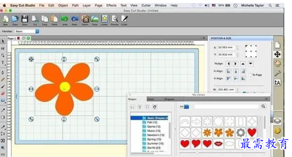This screenshot has height=157, width=292.
Task: Select the Rectangle shape tool
Action: tap(3, 101)
